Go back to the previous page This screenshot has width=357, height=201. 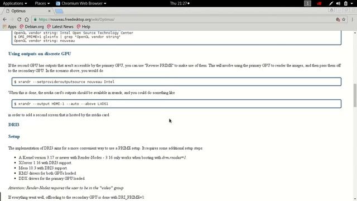click(5, 20)
